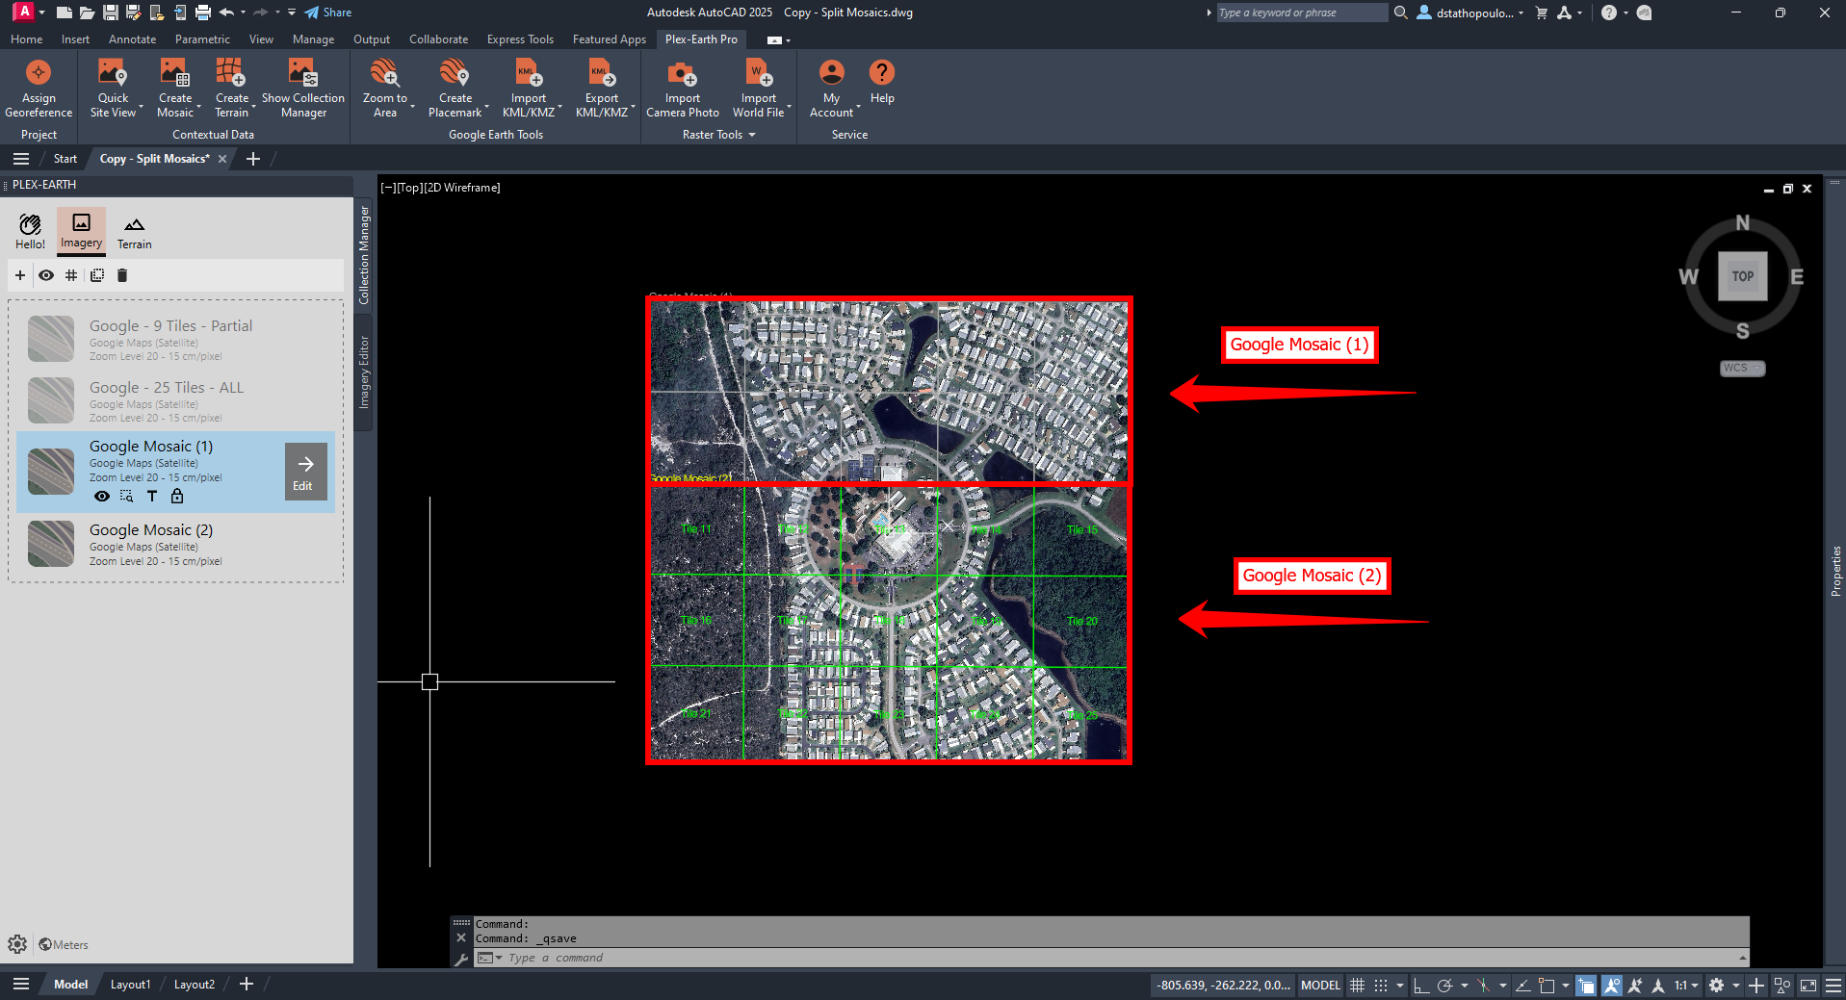Add a new imagery item with the plus icon
This screenshot has width=1846, height=1000.
coord(19,275)
